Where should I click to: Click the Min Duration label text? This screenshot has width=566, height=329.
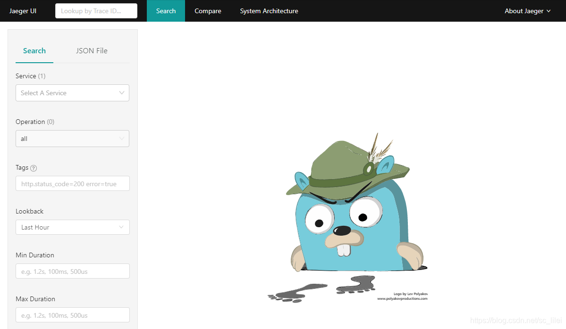pos(35,255)
